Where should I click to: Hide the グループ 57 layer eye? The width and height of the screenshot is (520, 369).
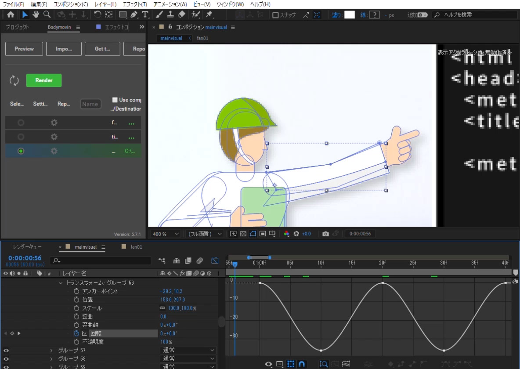[6, 351]
